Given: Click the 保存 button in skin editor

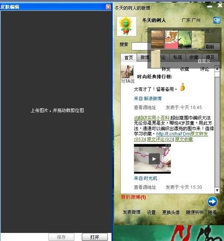Looking at the screenshot, I should point(61,237).
